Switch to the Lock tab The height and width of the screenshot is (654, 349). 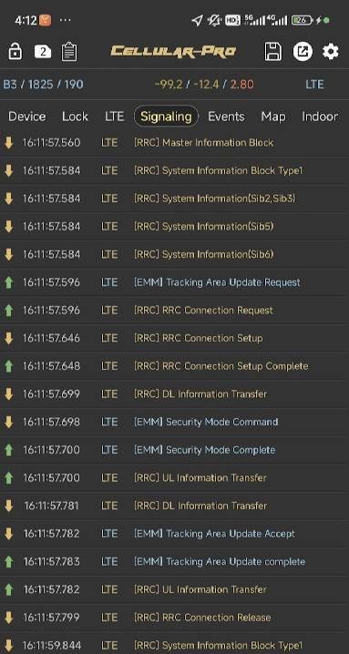(75, 117)
